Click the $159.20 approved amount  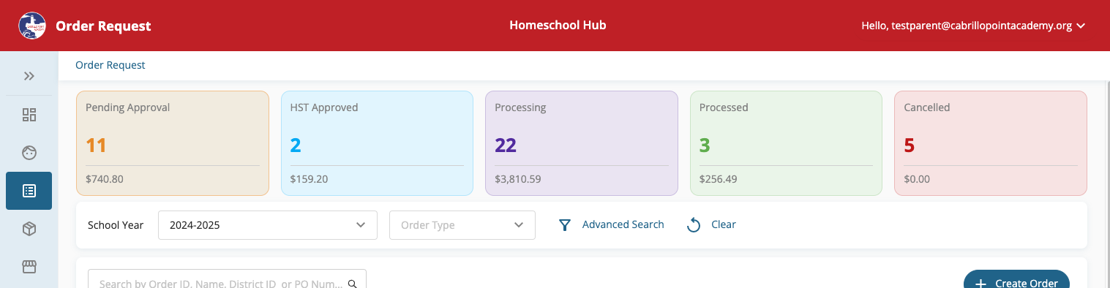310,178
